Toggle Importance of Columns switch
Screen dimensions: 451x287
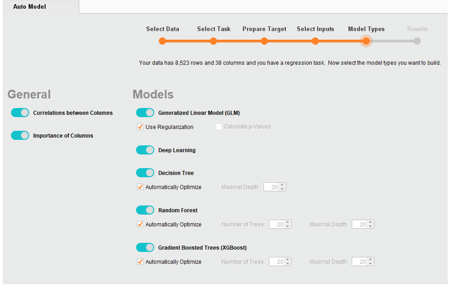click(x=20, y=136)
